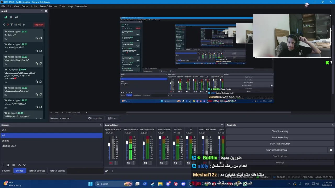This screenshot has width=335, height=188.
Task: Click the Application Audio volume fader
Action: coord(109,145)
